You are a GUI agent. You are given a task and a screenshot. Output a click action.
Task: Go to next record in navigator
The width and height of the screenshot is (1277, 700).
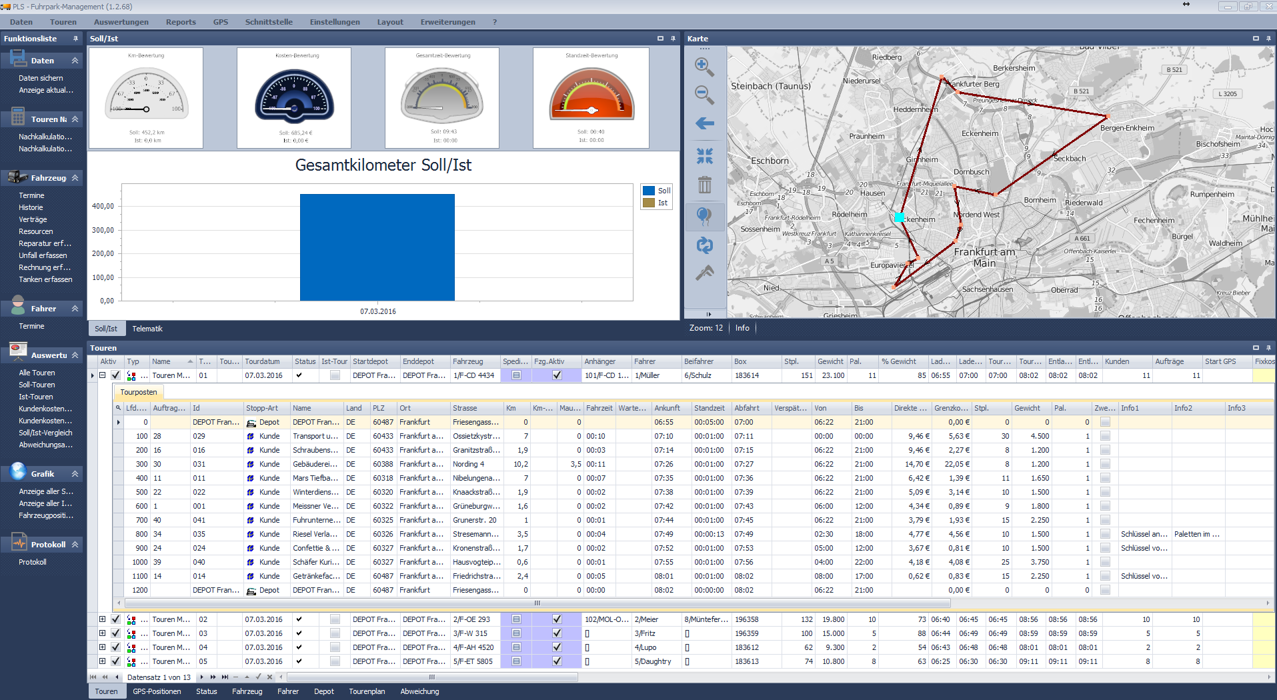coord(201,677)
